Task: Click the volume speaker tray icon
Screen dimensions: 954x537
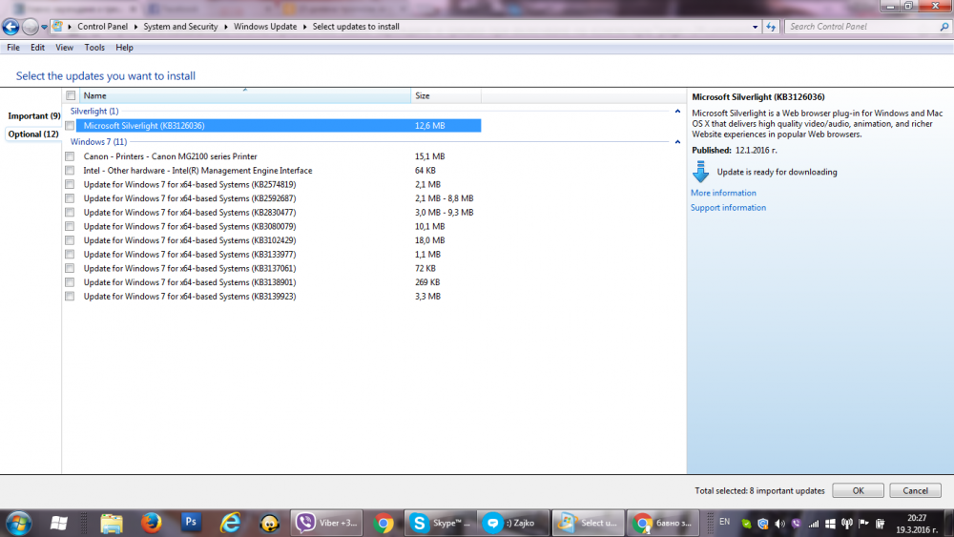Action: (x=780, y=523)
